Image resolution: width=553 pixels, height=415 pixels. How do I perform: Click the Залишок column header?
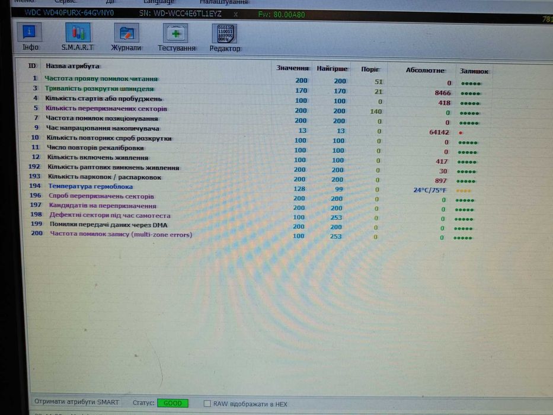(x=474, y=71)
